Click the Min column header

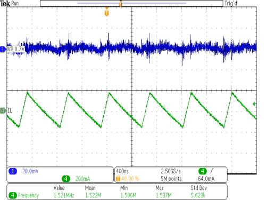click(x=124, y=188)
